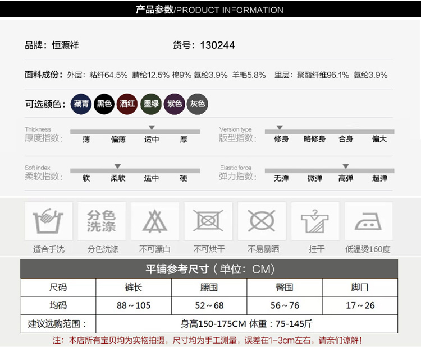Click the 52~68 waist cell
This screenshot has width=421, height=348.
pyautogui.click(x=209, y=305)
